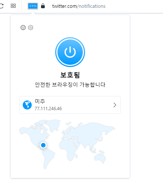This screenshot has height=188, width=163.
Task: Expand the 미주 location chevron
Action: (115, 105)
